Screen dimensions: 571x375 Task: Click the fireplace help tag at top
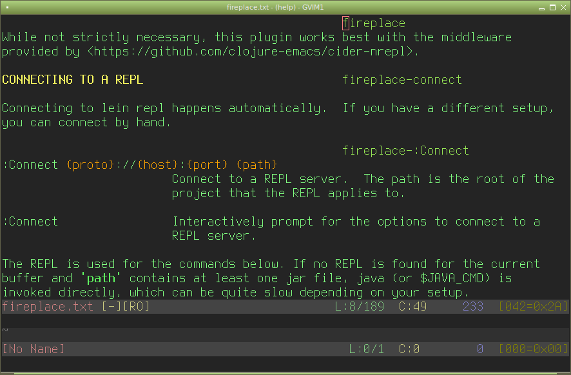[x=374, y=23]
